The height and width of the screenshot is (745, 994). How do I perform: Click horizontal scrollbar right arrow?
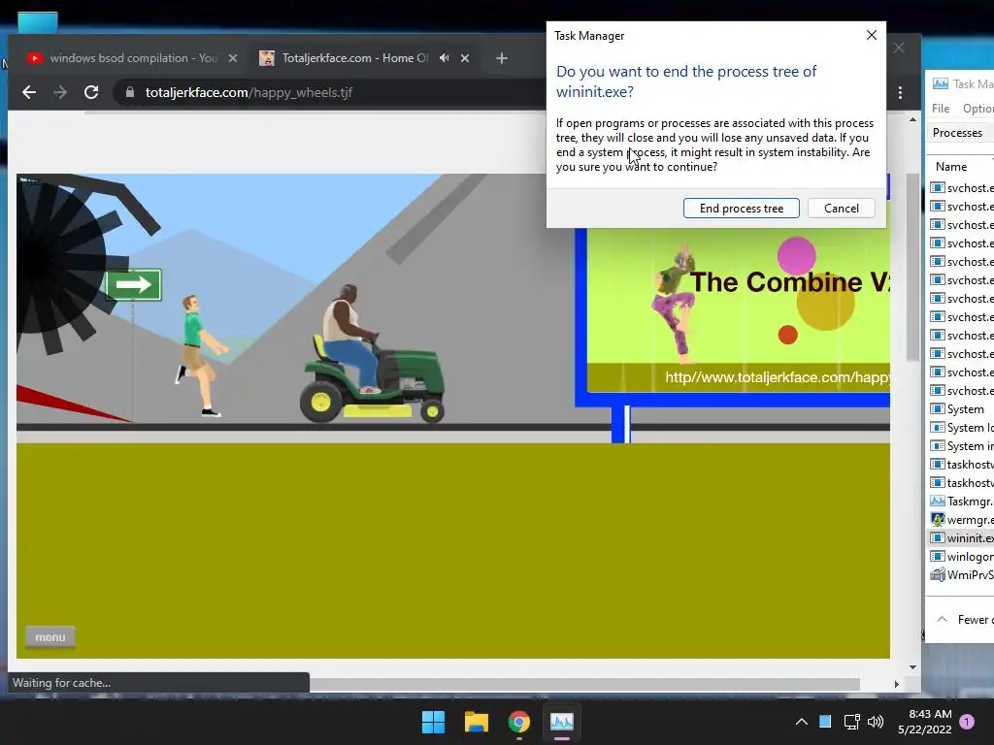click(x=896, y=684)
